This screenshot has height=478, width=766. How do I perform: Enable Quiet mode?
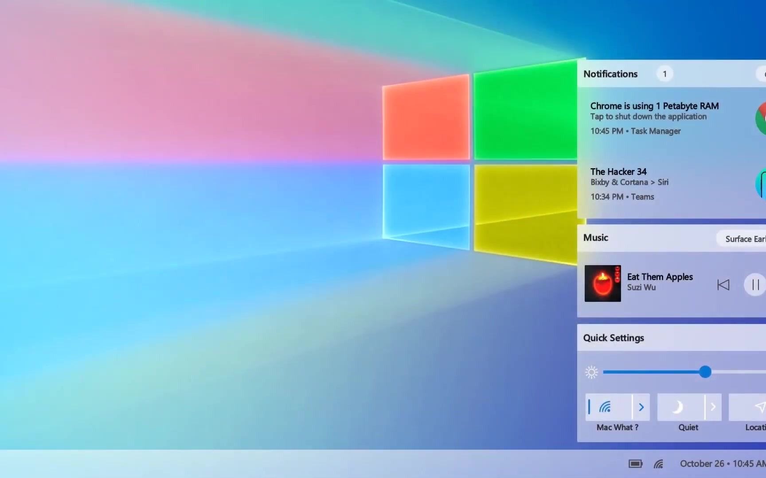[678, 407]
